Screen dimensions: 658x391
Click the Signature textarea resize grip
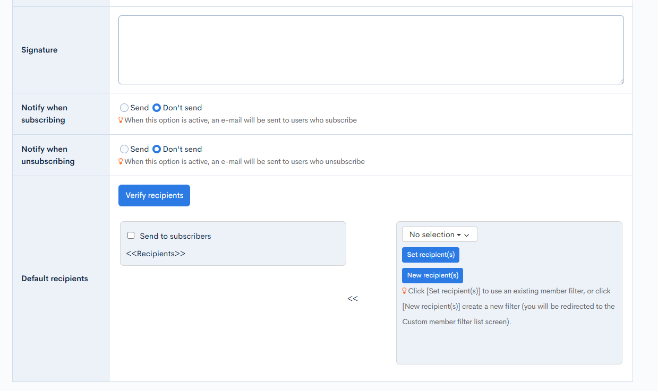(x=620, y=81)
